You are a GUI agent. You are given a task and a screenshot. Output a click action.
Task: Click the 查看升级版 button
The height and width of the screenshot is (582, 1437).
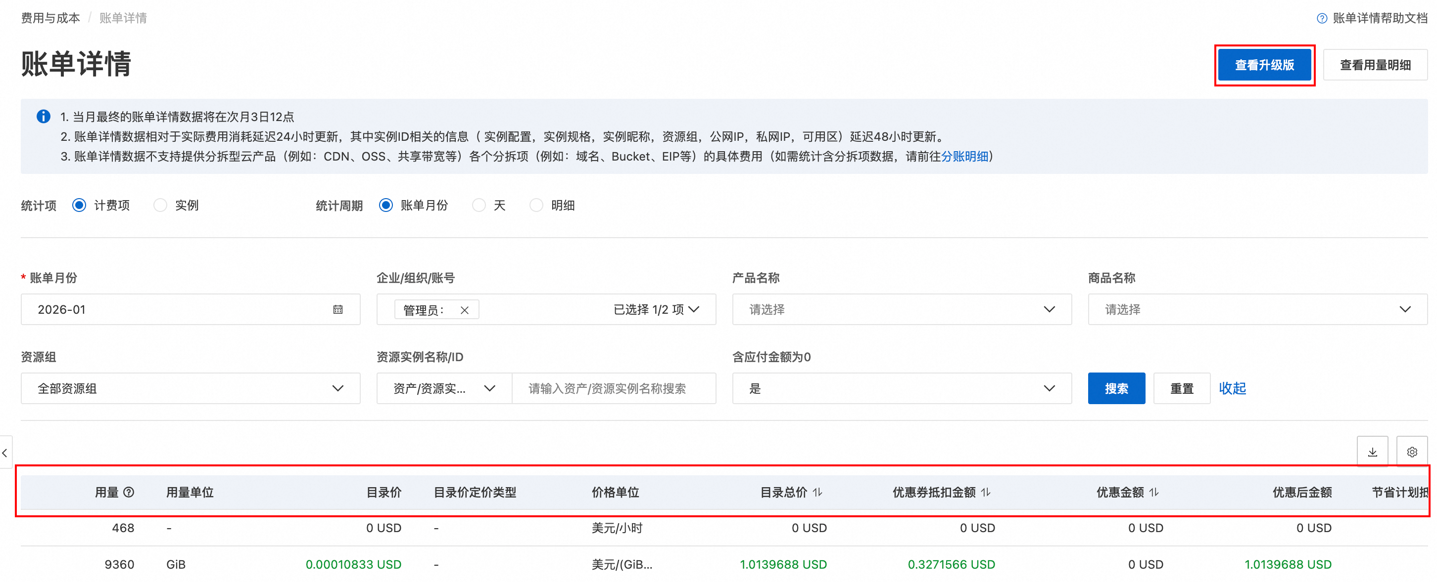coord(1264,65)
